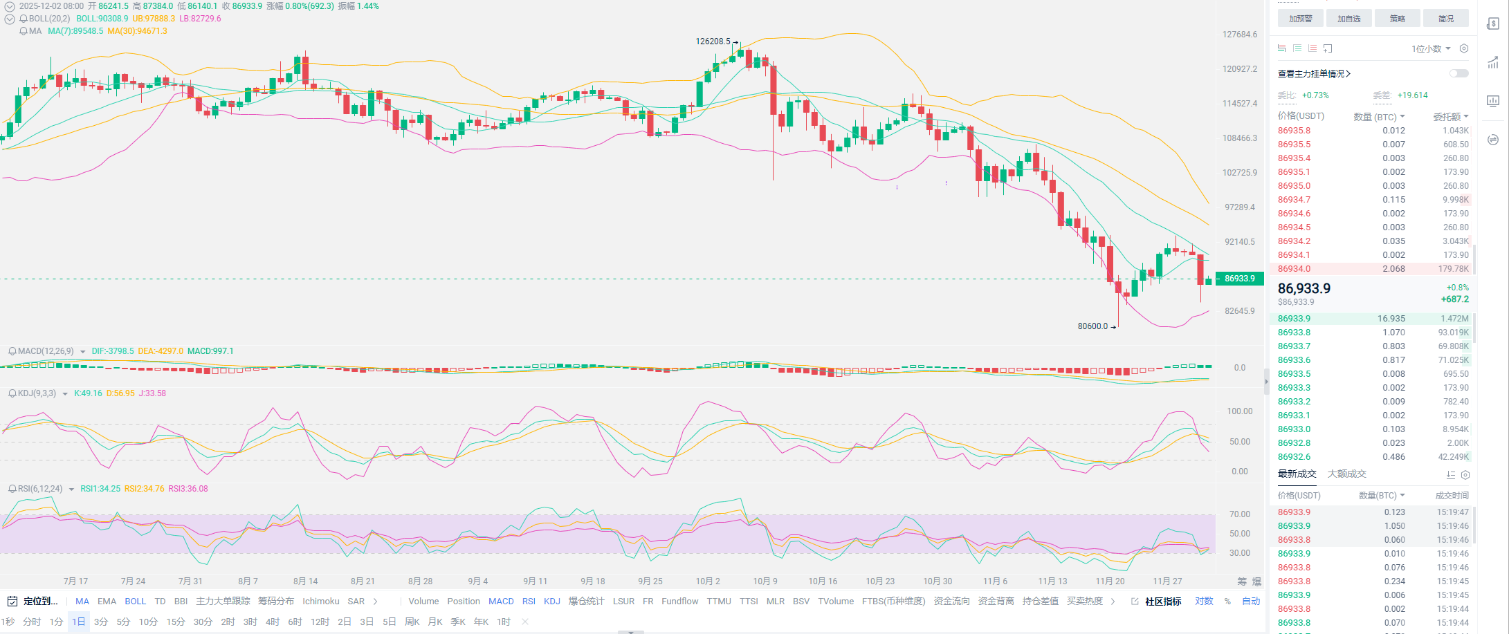This screenshot has width=1509, height=634.
Task: Toggle the 查看主力挂单情况 switch
Action: coord(1458,73)
